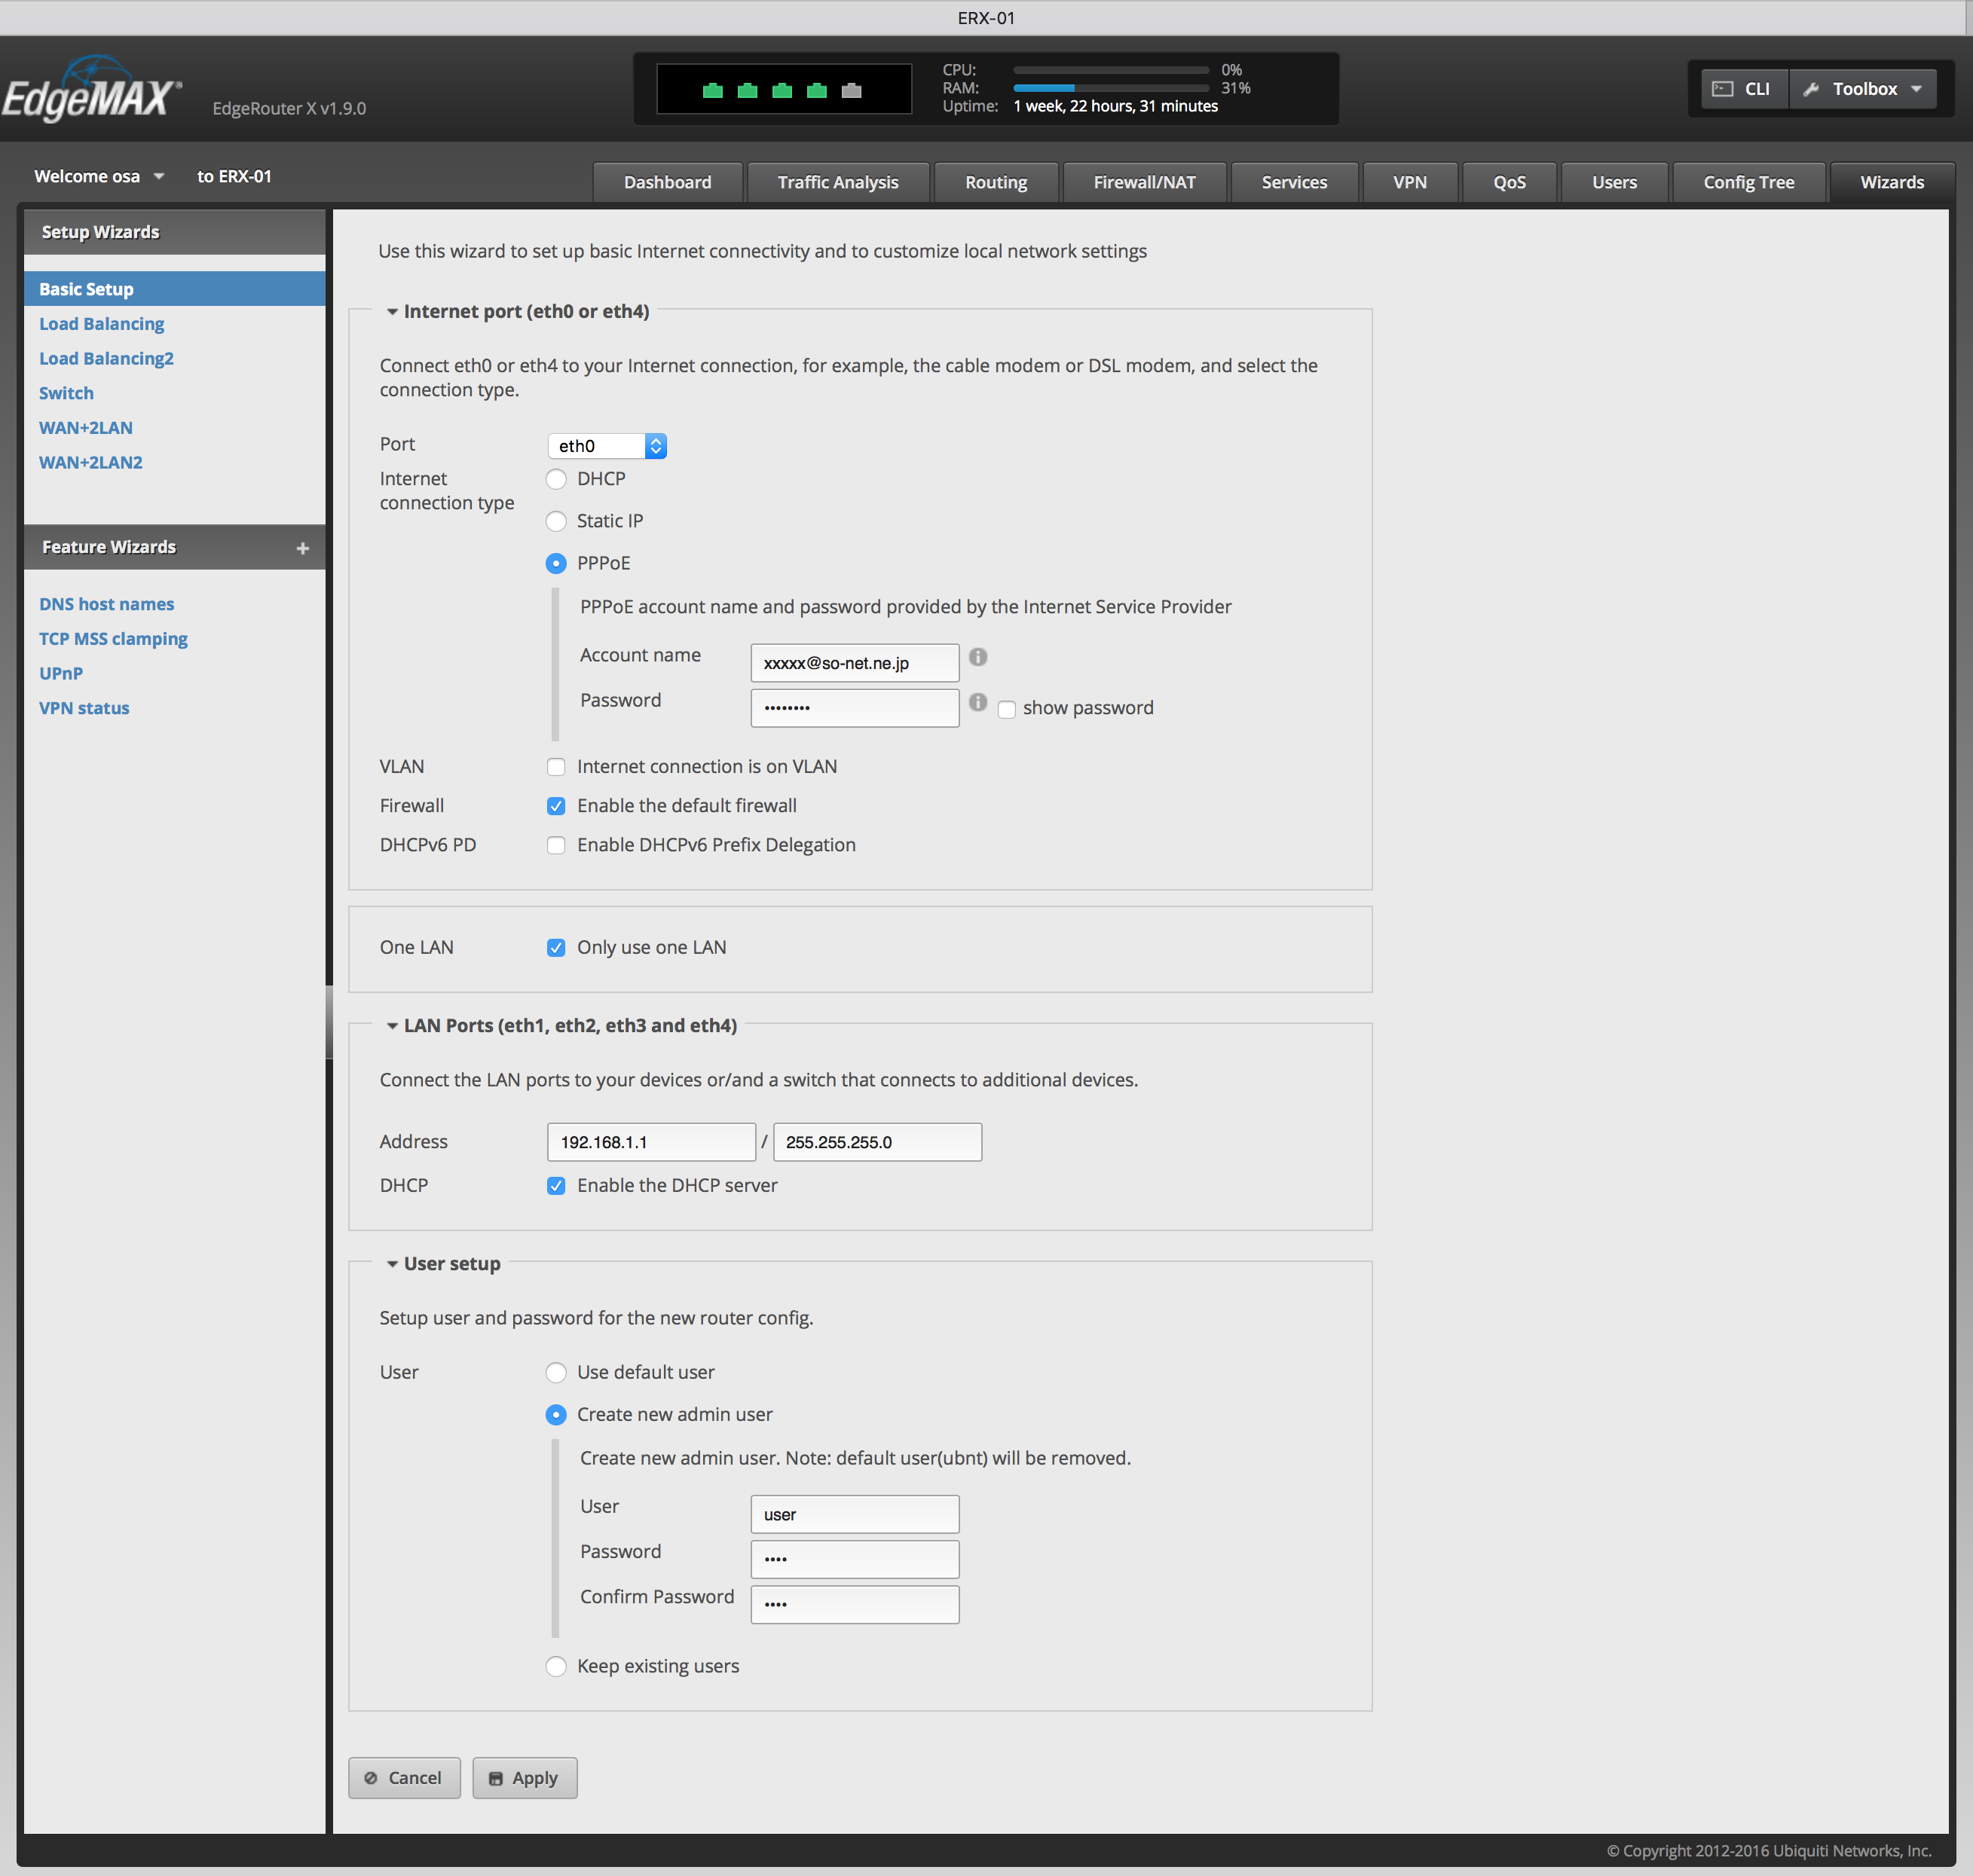This screenshot has width=1973, height=1876.
Task: Open the WAN+2LAN wizard
Action: [85, 428]
